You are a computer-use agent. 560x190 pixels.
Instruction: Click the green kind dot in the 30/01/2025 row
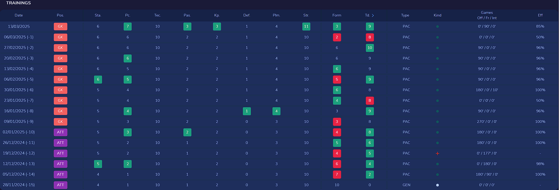pos(437,90)
